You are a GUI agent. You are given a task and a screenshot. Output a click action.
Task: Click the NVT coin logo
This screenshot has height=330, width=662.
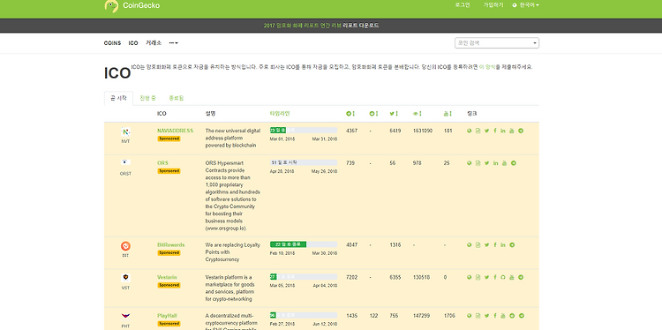125,131
